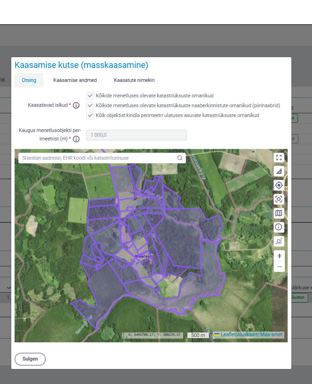Expand the chevron in the background page

coord(9,288)
